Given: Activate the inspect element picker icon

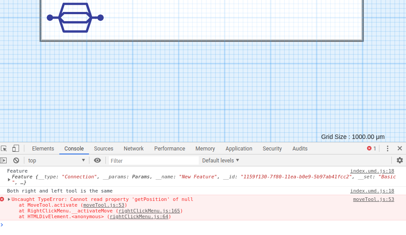Looking at the screenshot, I should (x=4, y=149).
